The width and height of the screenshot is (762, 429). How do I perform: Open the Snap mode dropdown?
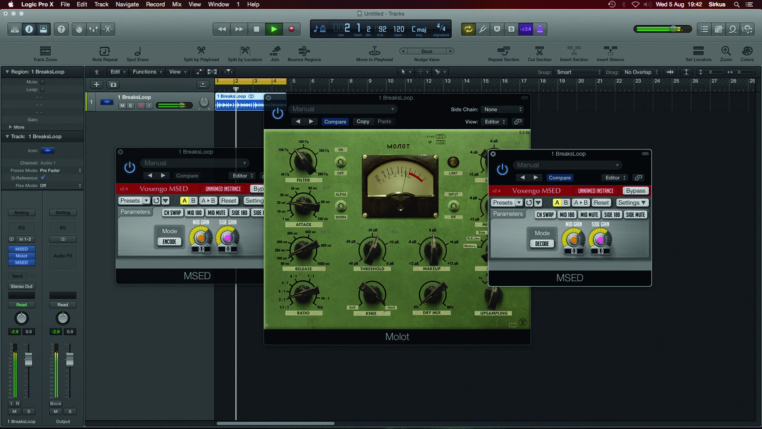click(x=578, y=72)
